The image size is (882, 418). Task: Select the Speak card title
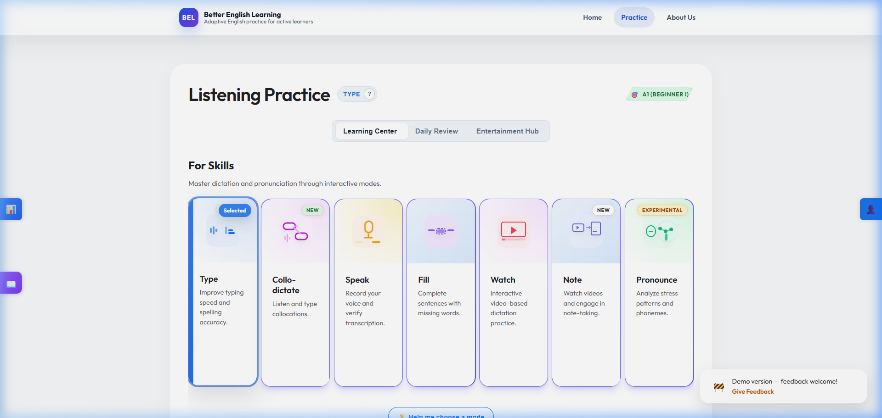[x=357, y=280]
